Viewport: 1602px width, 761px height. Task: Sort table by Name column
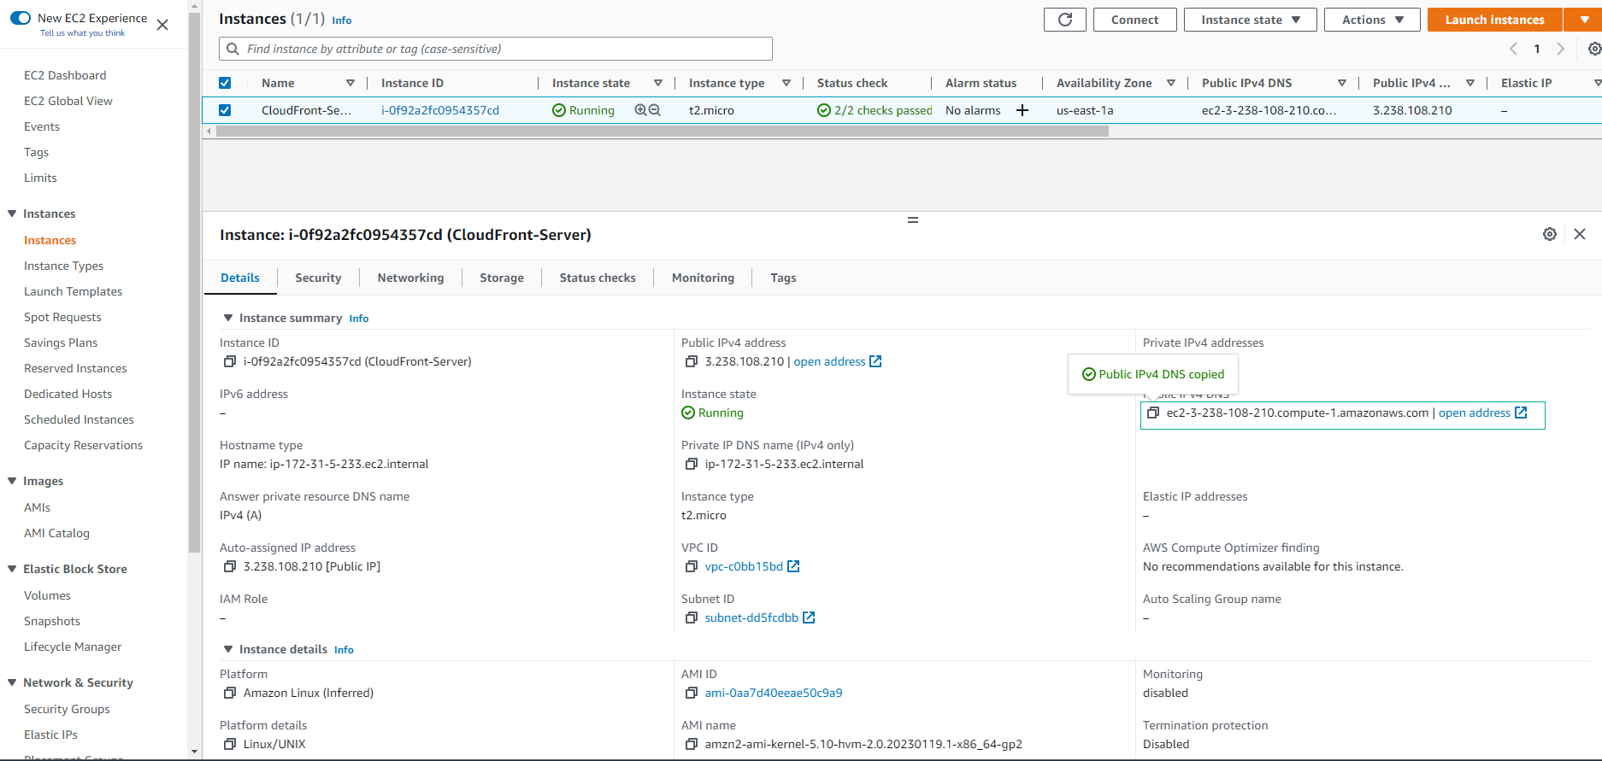[x=350, y=83]
